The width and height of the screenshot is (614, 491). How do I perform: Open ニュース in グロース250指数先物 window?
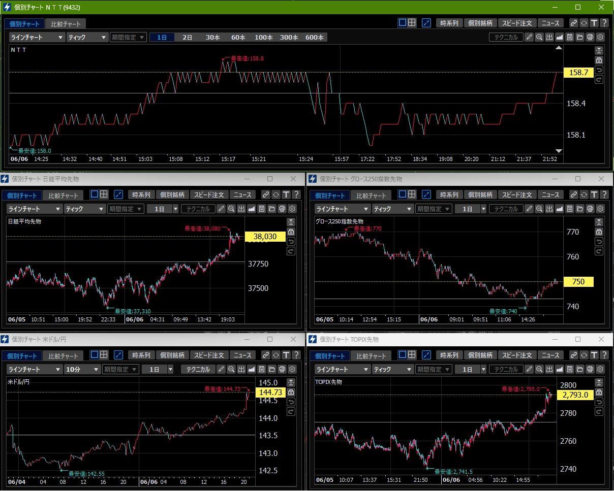coord(550,194)
